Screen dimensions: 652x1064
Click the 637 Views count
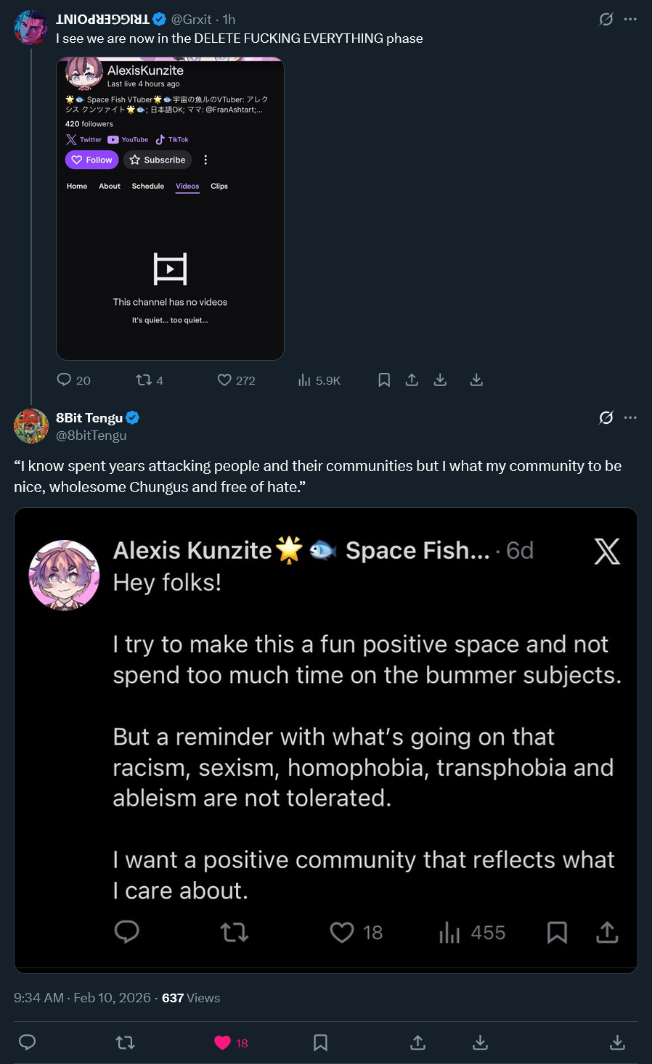tap(191, 998)
